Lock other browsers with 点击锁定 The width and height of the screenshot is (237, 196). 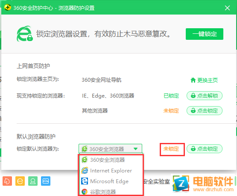[205, 110]
